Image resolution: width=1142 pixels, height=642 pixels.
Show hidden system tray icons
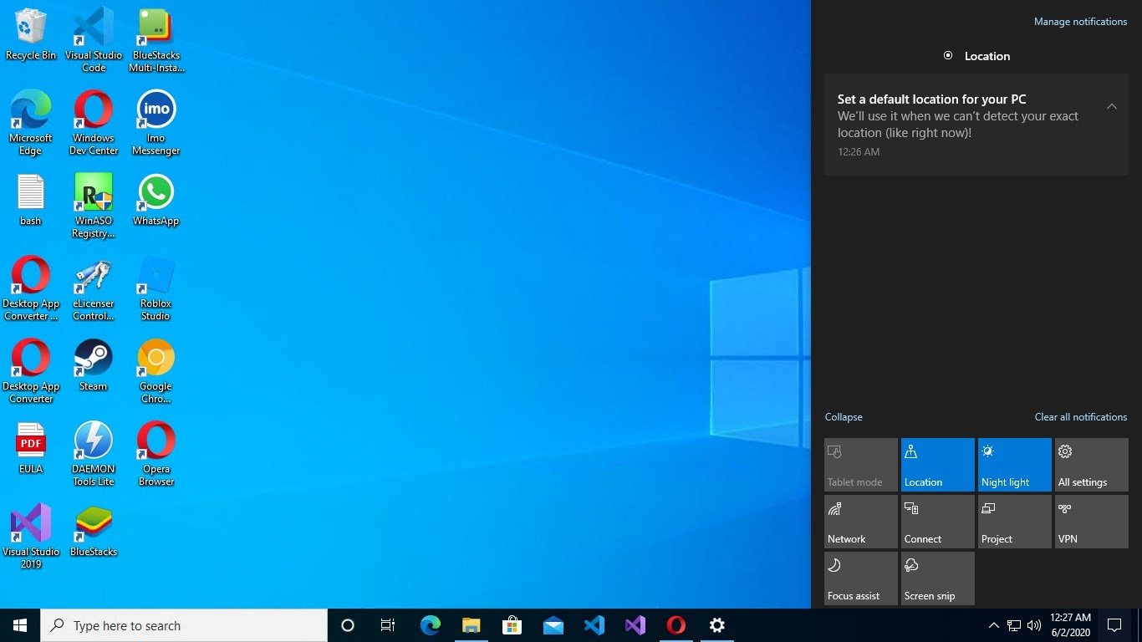993,625
